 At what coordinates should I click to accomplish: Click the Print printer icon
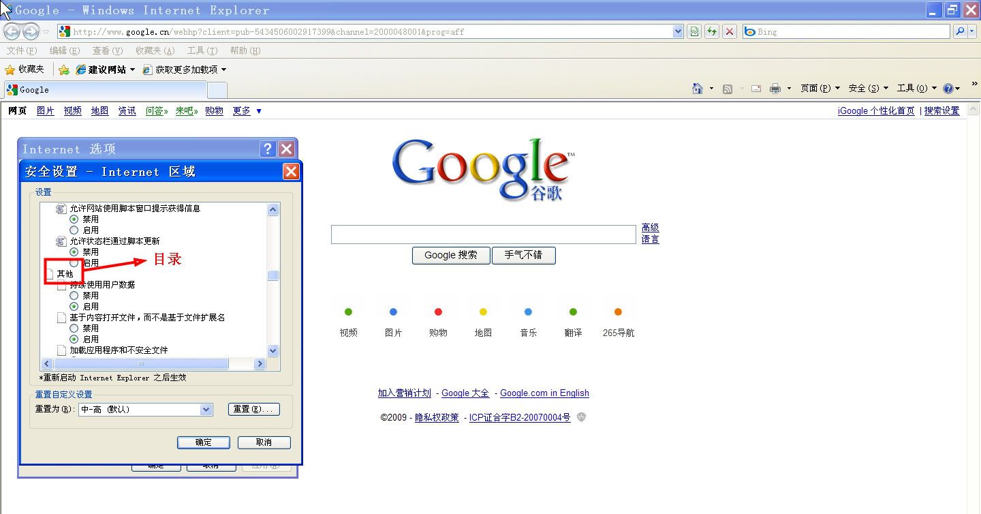click(775, 89)
